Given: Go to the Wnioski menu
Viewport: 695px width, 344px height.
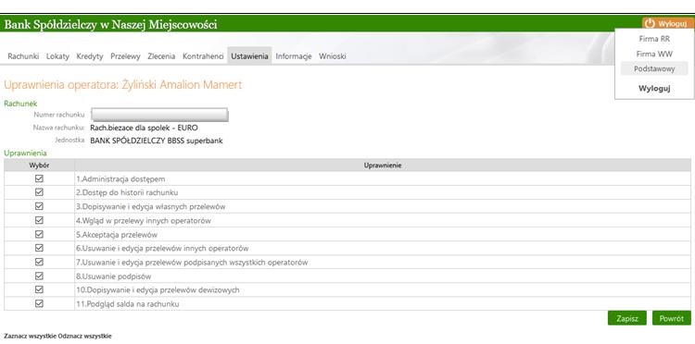Looking at the screenshot, I should (x=333, y=56).
